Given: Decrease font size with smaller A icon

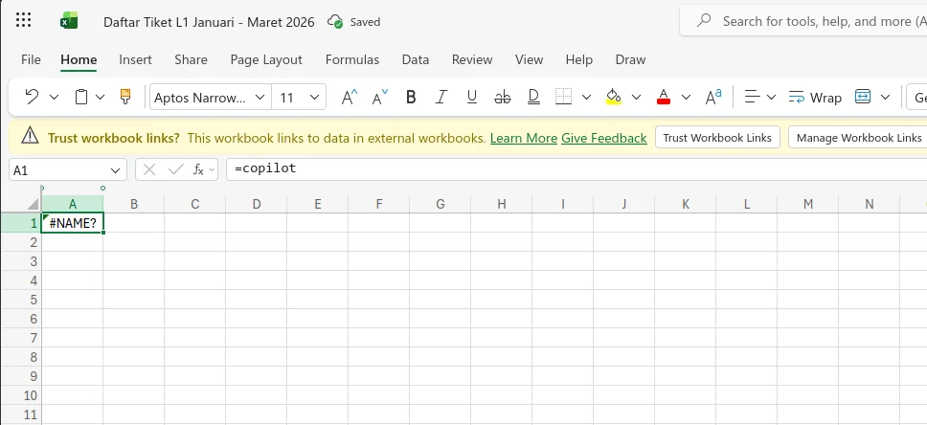Looking at the screenshot, I should click(380, 97).
